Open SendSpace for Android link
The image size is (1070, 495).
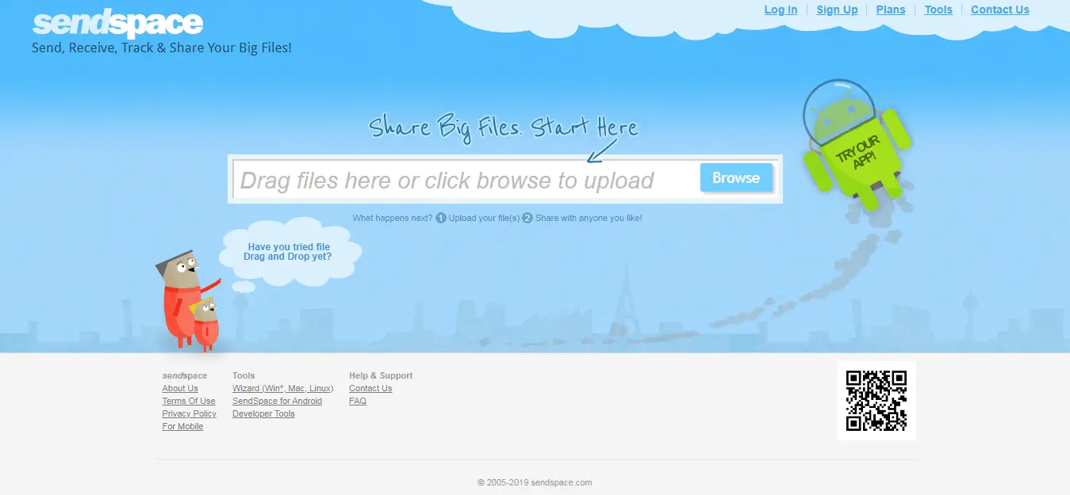pyautogui.click(x=277, y=401)
